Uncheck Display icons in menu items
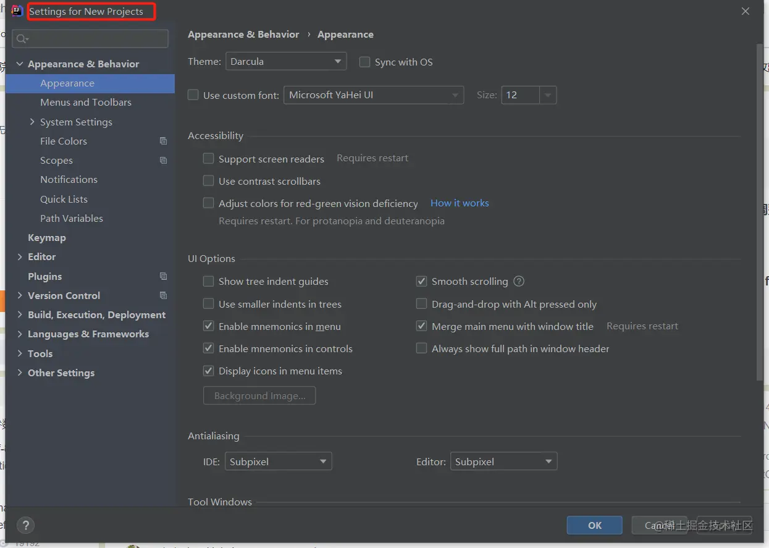 click(x=209, y=371)
